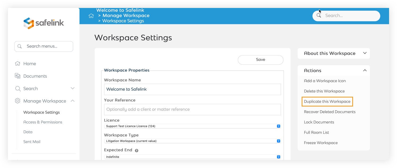The width and height of the screenshot is (397, 168).
Task: Open the Expected End dropdown
Action: pyautogui.click(x=192, y=157)
